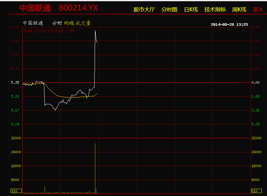
Task: Click the tallest white volume spike bar
Action: [95, 166]
